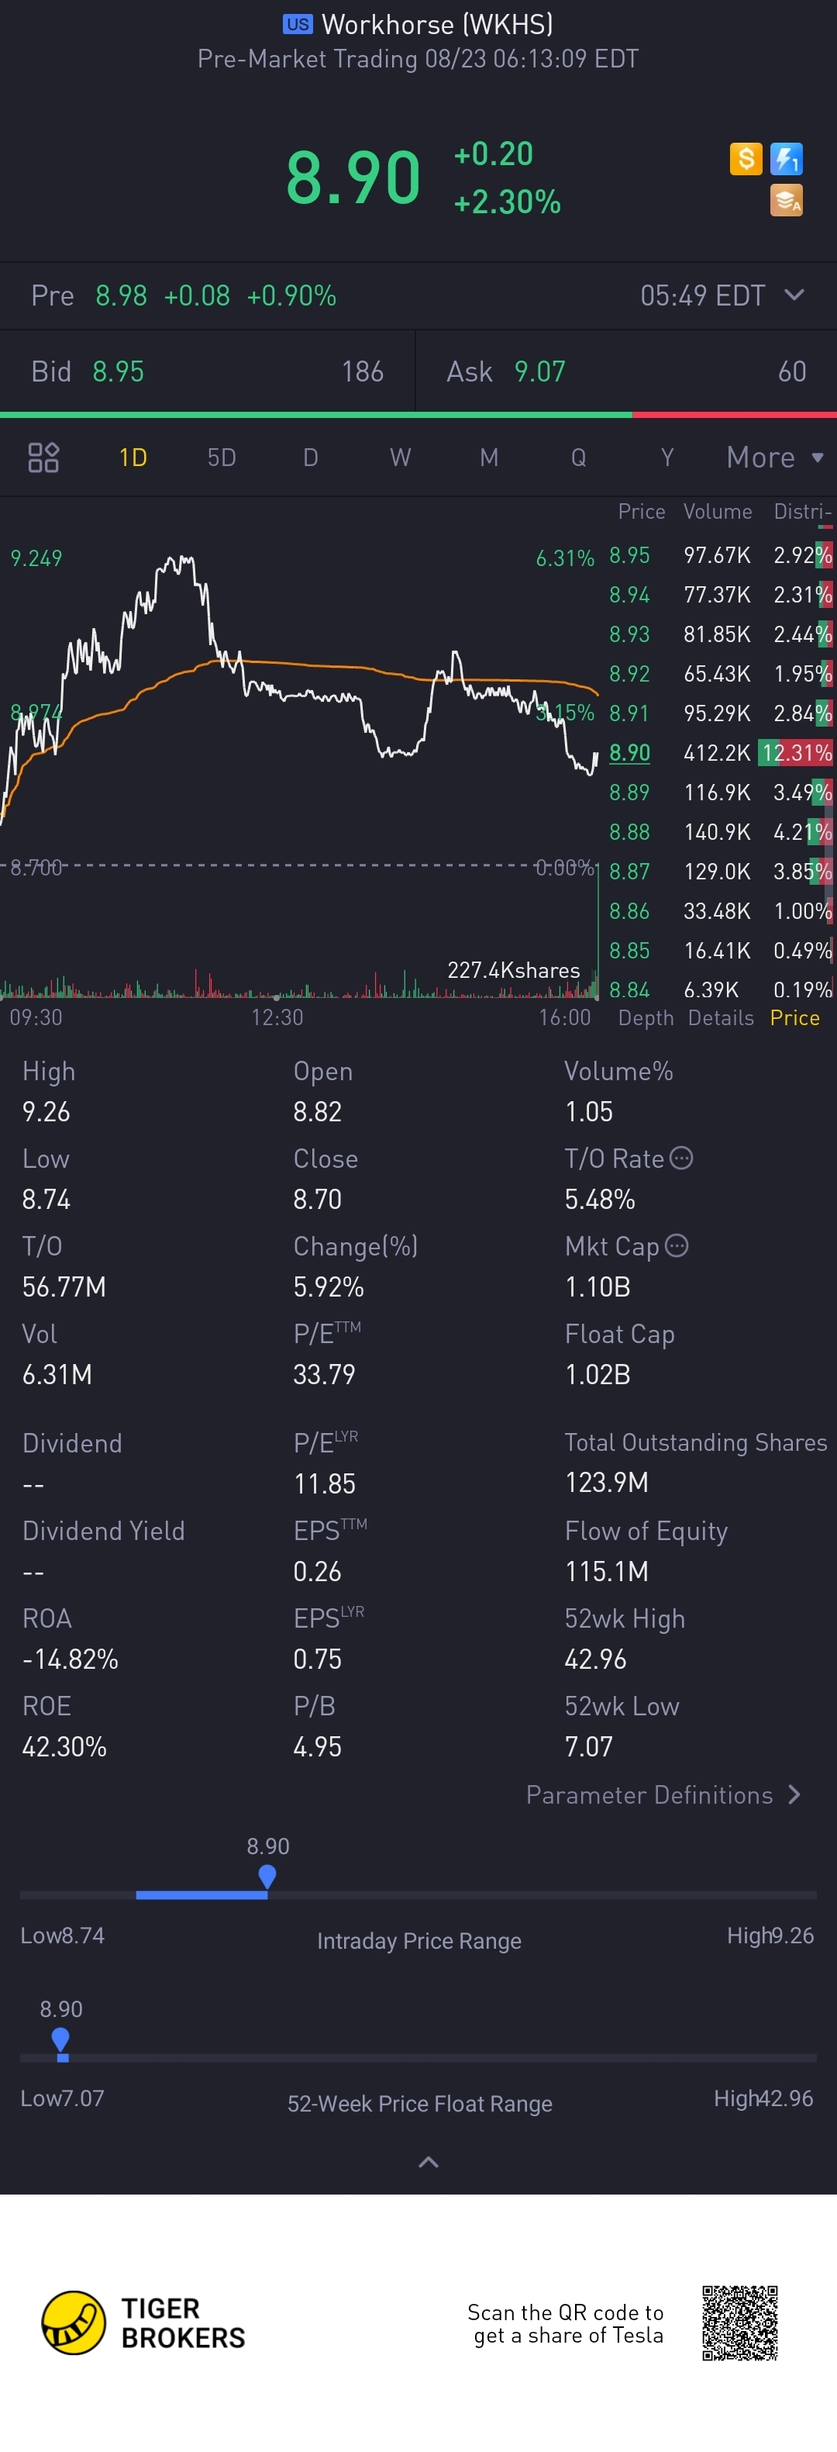
Task: Tap the Workhorse (WKHS) title
Action: click(x=438, y=24)
